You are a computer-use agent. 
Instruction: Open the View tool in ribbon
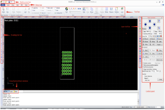point(7,10)
